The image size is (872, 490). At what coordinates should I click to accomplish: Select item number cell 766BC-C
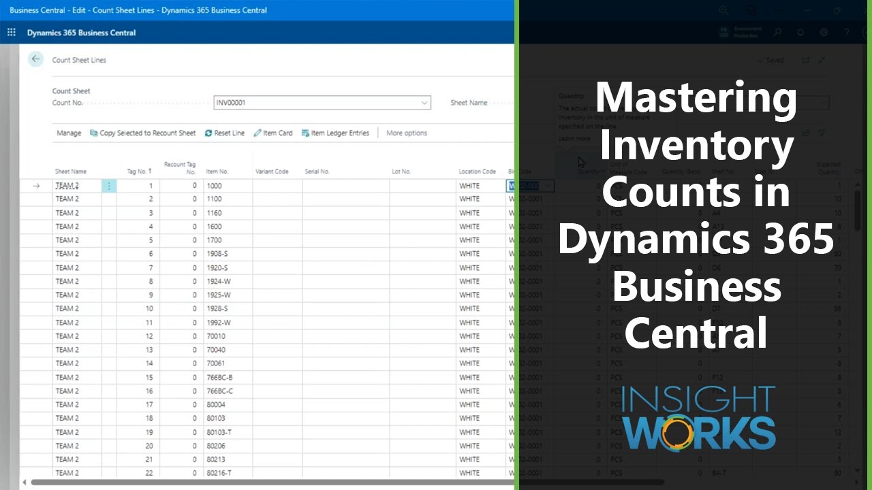coord(228,391)
